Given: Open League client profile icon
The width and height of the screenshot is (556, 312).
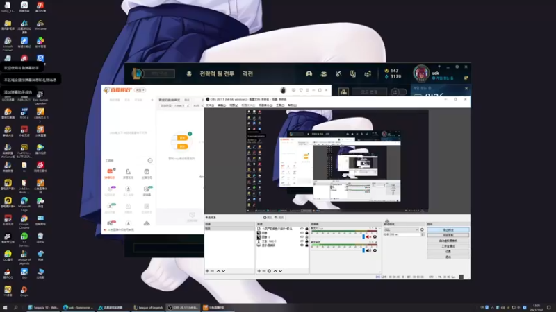Looking at the screenshot, I should (x=309, y=73).
